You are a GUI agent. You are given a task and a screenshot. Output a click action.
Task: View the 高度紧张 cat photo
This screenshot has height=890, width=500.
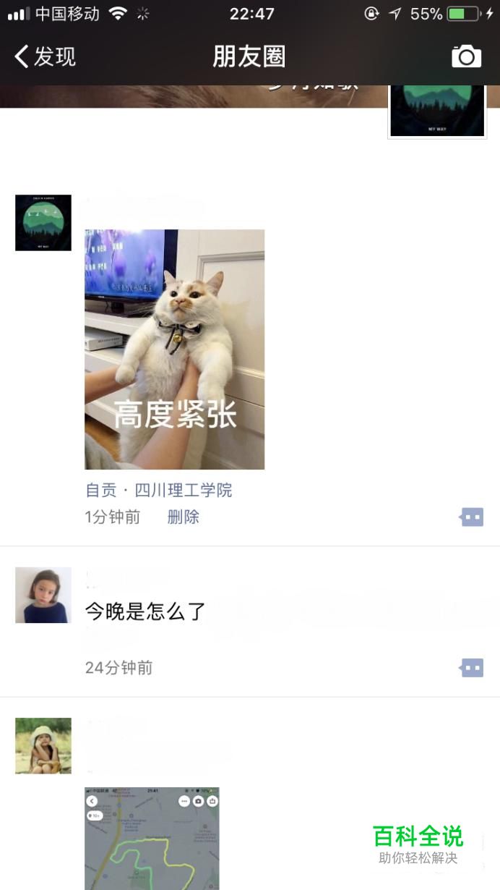tap(174, 349)
